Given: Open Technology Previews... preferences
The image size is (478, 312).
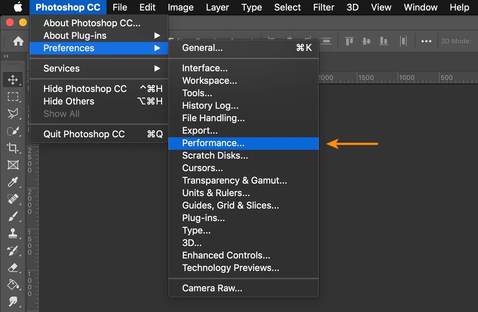Looking at the screenshot, I should point(244,268).
